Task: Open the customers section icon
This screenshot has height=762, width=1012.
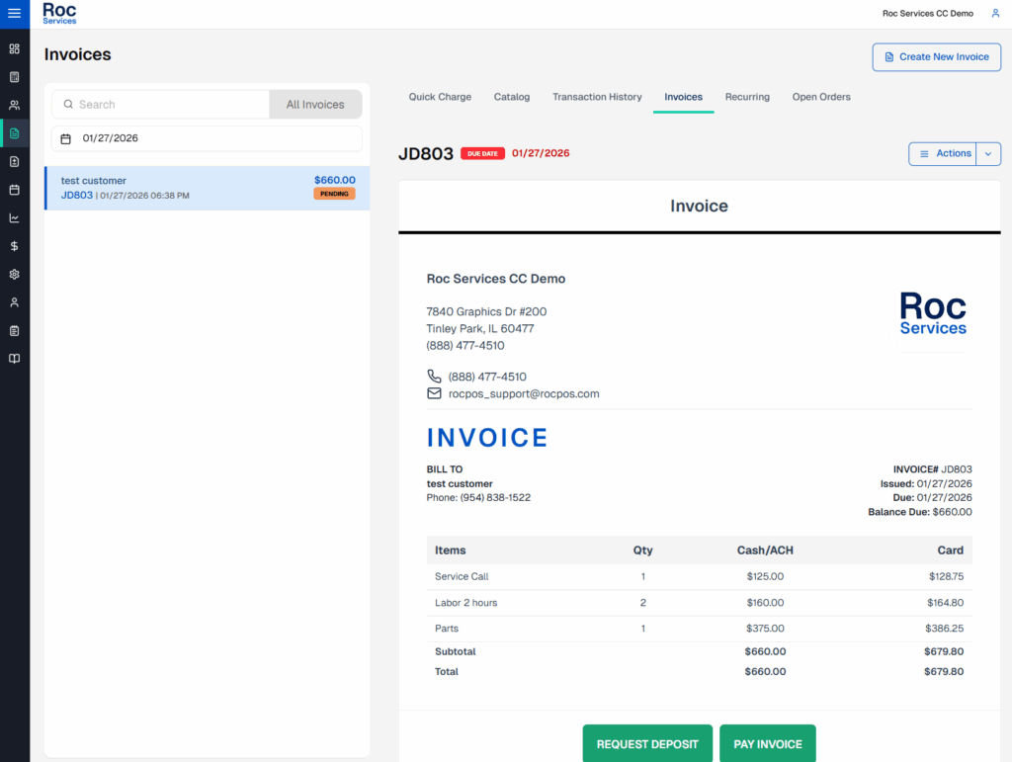Action: (14, 104)
